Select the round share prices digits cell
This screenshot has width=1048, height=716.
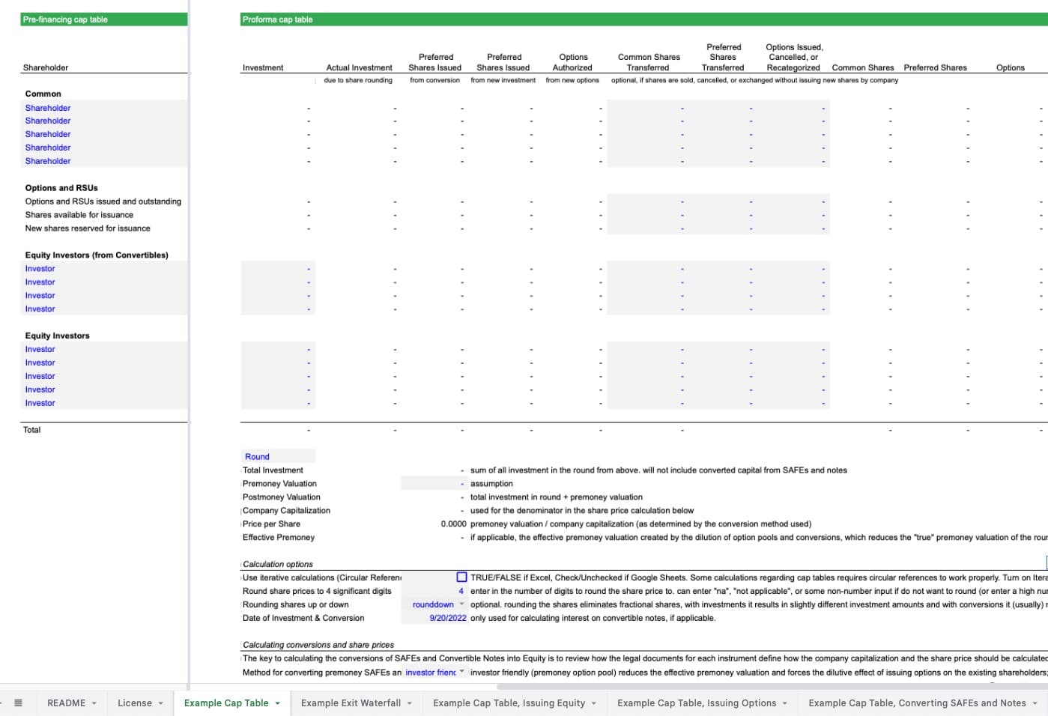(434, 591)
